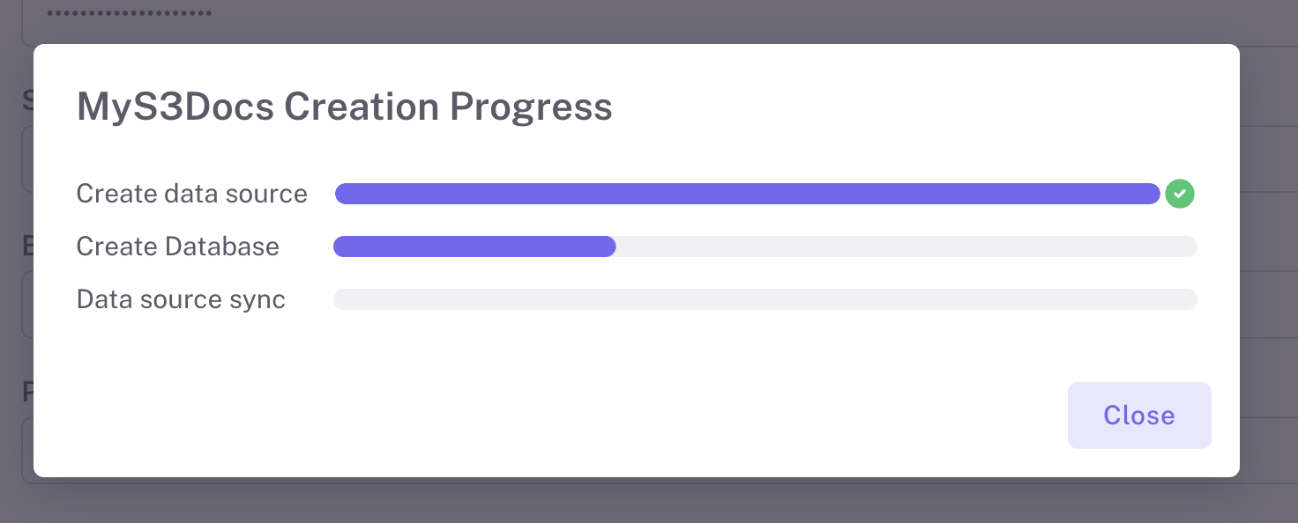Click the partially hidden "P" field label
Screen dimensions: 1298x523
point(27,391)
